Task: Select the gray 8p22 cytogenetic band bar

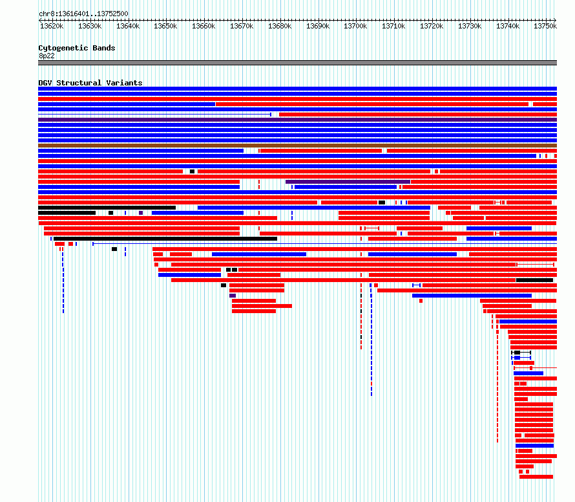Action: click(x=297, y=63)
